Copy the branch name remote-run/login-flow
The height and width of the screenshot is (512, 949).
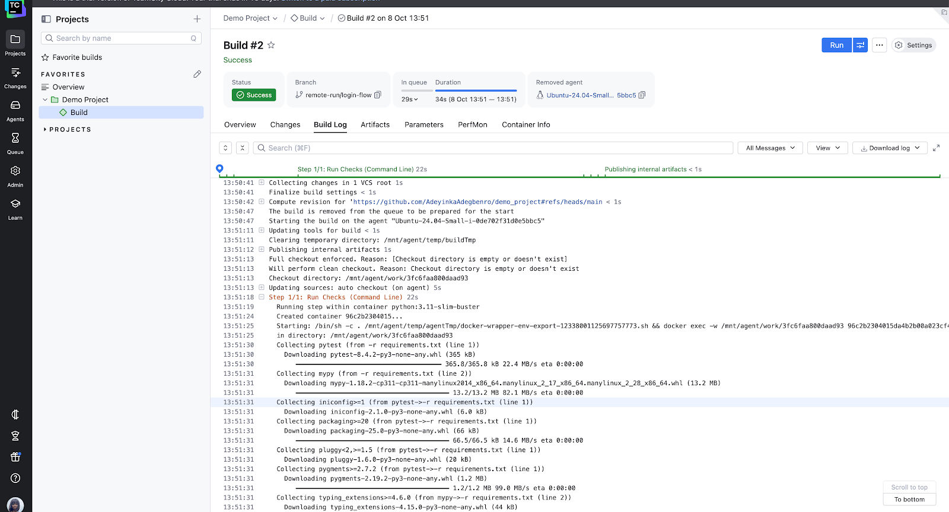(378, 95)
